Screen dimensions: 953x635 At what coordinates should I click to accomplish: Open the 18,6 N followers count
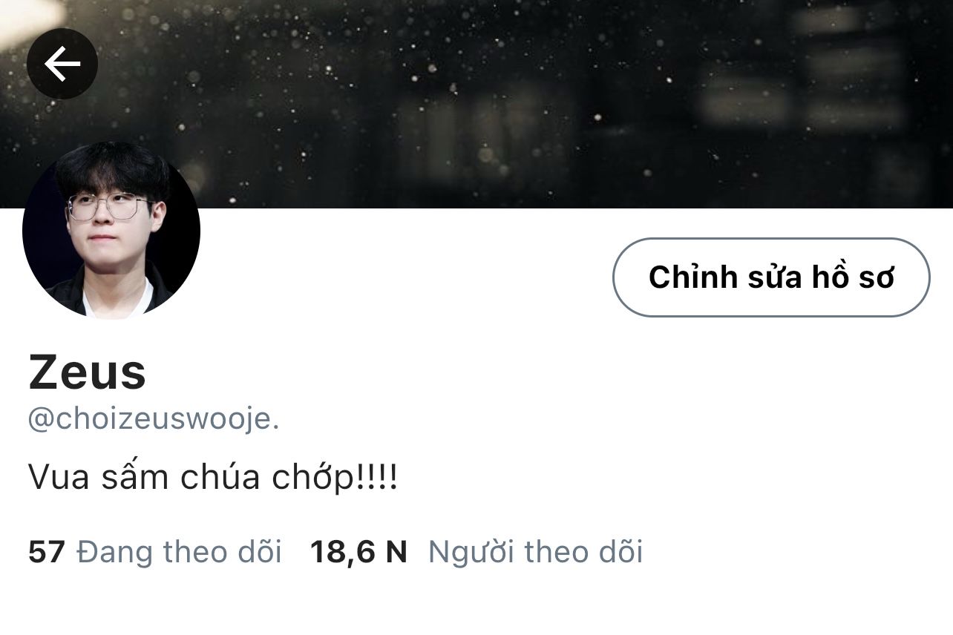[359, 553]
